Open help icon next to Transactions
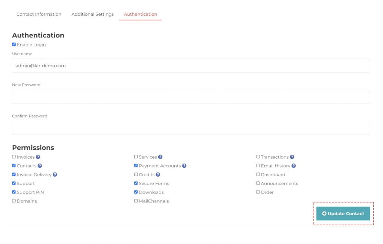 [x=292, y=157]
